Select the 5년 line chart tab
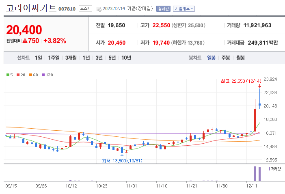 112,58
